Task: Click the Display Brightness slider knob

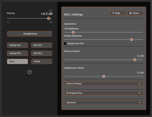Action: (x=132, y=39)
